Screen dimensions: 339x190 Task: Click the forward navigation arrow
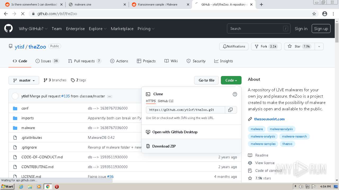pyautogui.click(x=14, y=14)
